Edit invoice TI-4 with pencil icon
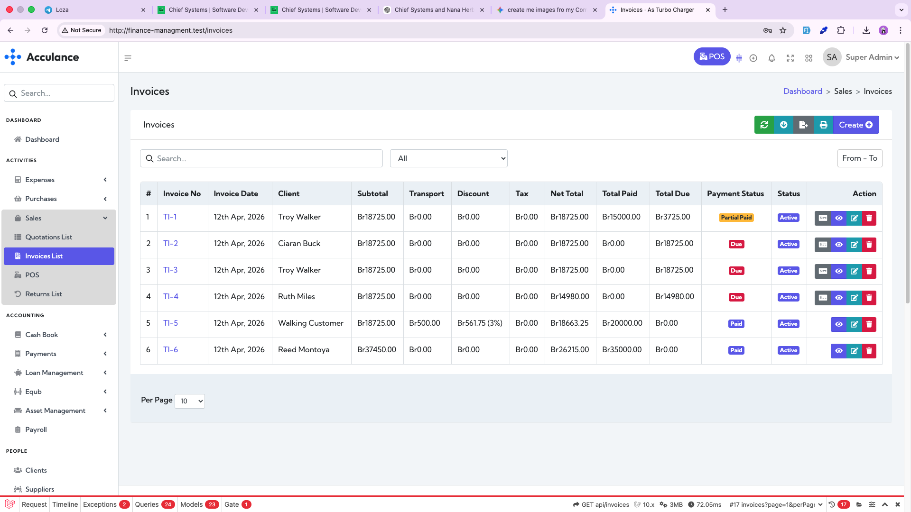Image resolution: width=911 pixels, height=512 pixels. (854, 298)
